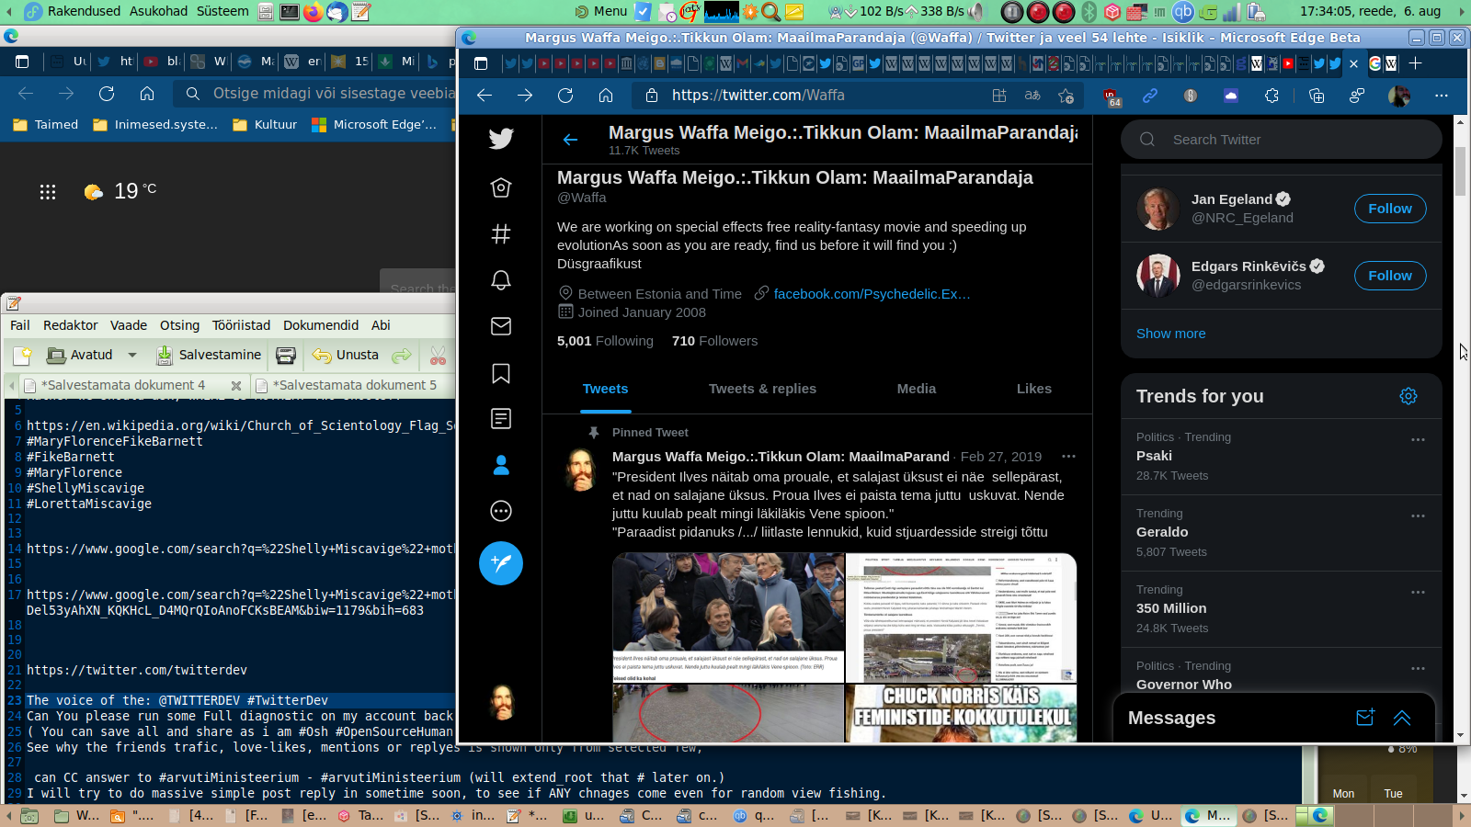Open pinned tweet more options menu
This screenshot has height=827, width=1471.
(1068, 456)
